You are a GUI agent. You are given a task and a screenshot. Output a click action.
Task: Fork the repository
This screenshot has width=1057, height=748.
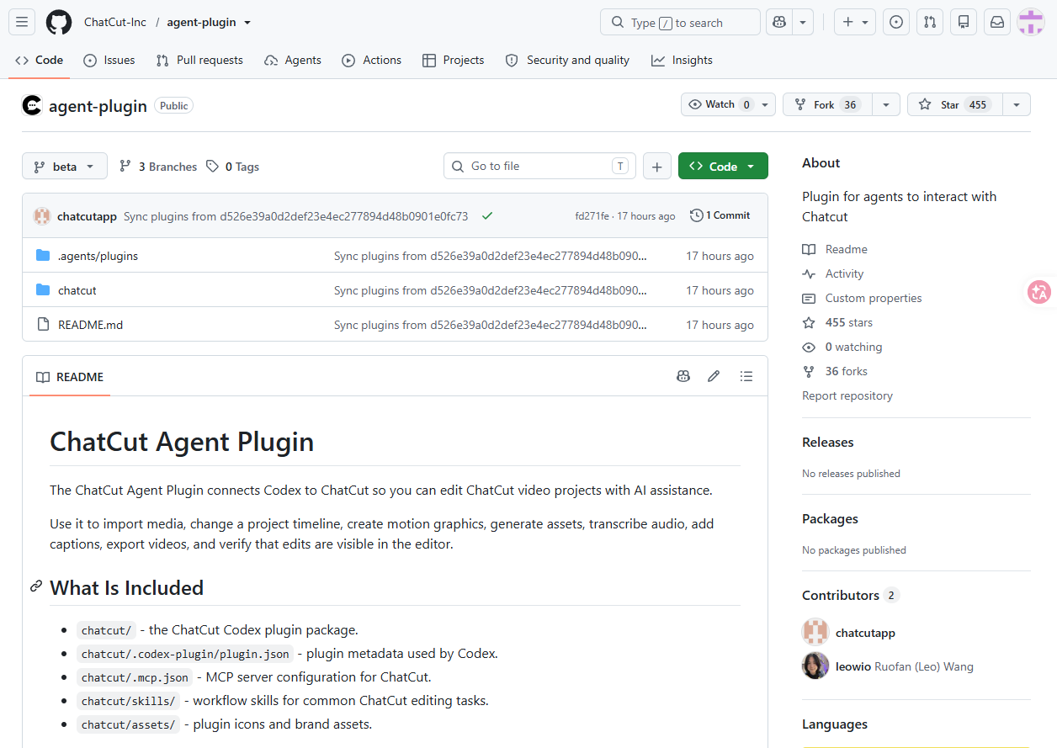click(827, 104)
